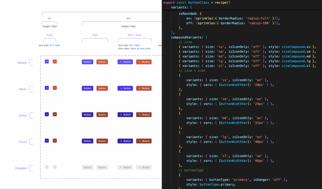This screenshot has height=189, width=322.
Task: Click 'sizeCompound.md' in the code editor
Action: point(296,56)
